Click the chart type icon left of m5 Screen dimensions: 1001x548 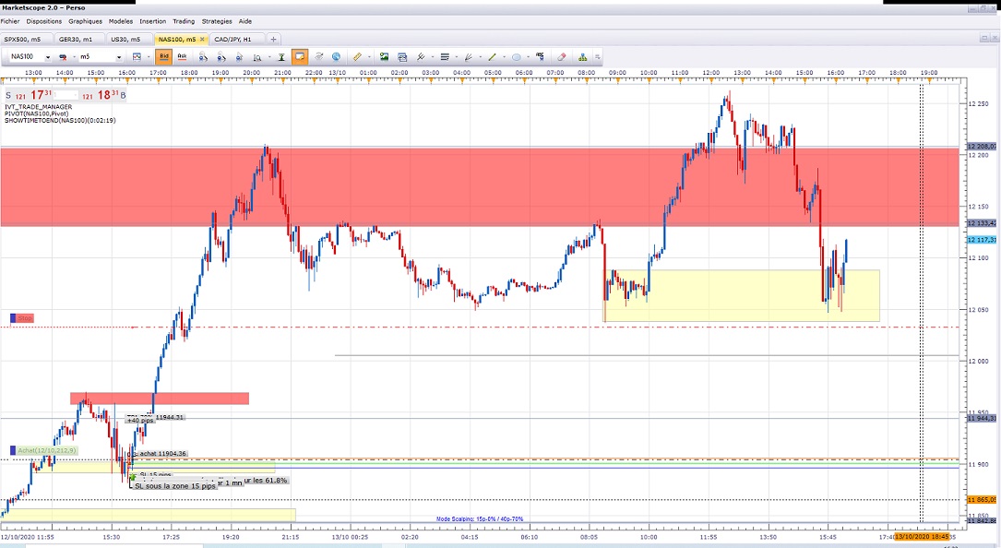64,57
